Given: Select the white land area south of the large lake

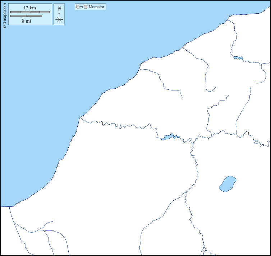Looking at the screenshot, I should tap(230, 223).
